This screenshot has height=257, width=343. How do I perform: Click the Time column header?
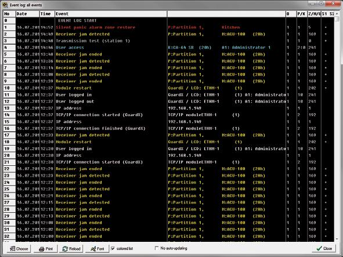click(47, 14)
